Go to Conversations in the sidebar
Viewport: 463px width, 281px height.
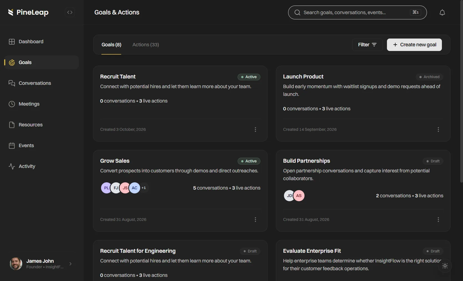pyautogui.click(x=42, y=83)
